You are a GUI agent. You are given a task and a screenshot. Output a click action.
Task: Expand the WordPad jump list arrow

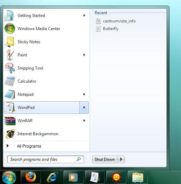point(84,108)
